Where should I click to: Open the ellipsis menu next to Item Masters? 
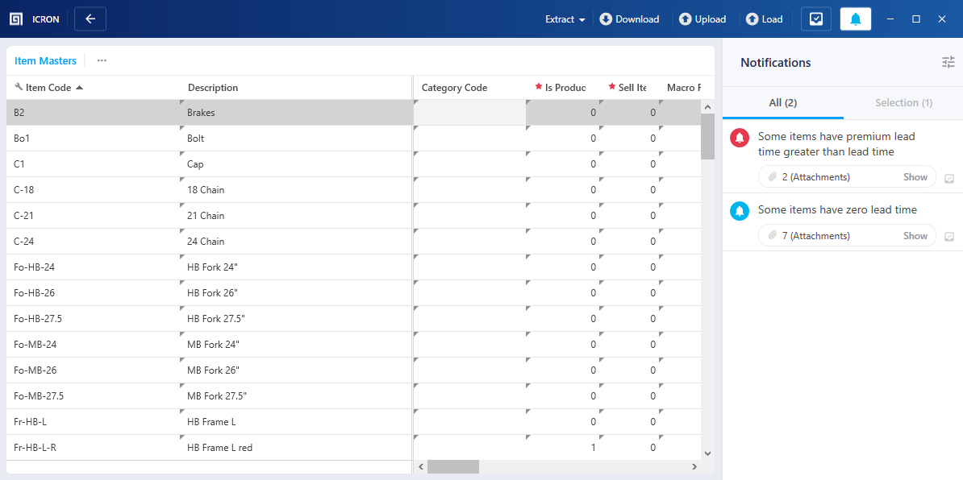point(101,60)
